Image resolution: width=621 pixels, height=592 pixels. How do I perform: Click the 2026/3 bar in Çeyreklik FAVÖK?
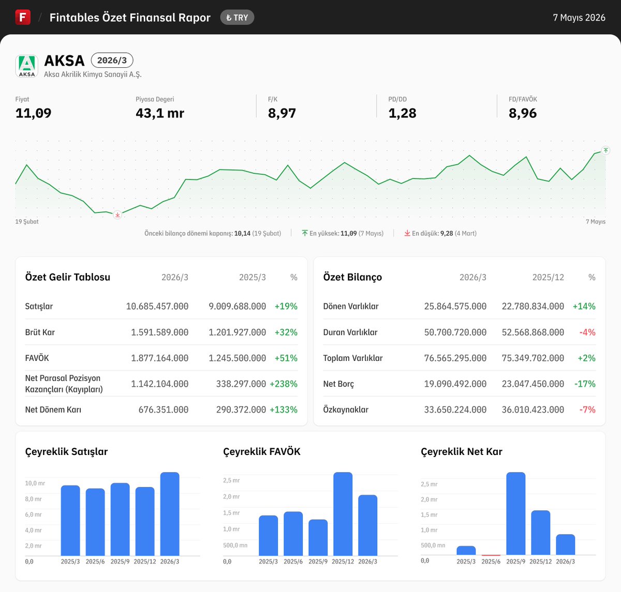click(368, 525)
